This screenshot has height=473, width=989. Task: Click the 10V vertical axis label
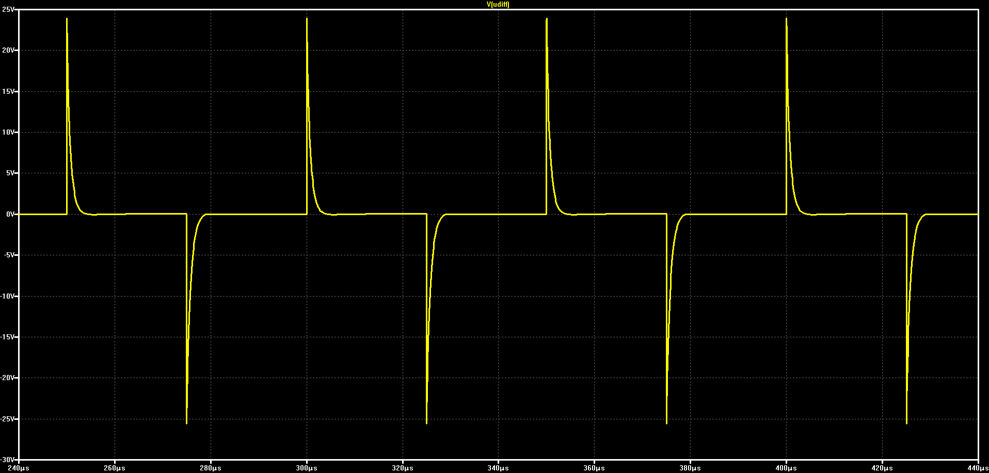[x=8, y=132]
